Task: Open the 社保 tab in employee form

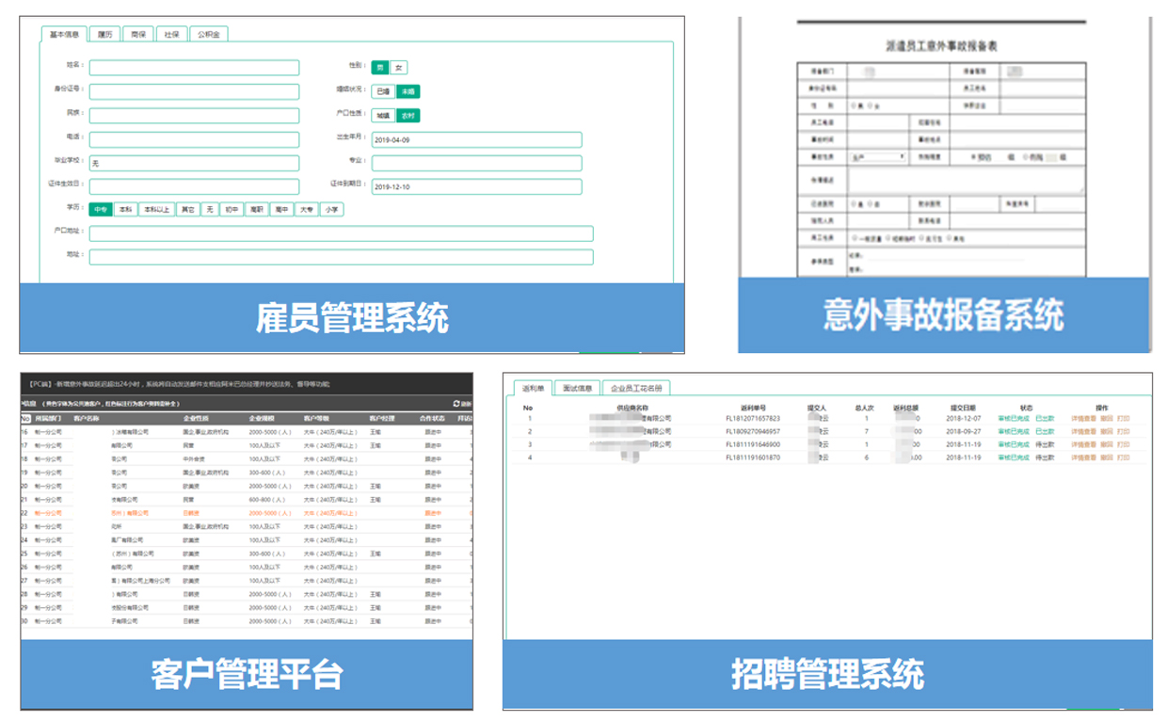Action: point(171,34)
